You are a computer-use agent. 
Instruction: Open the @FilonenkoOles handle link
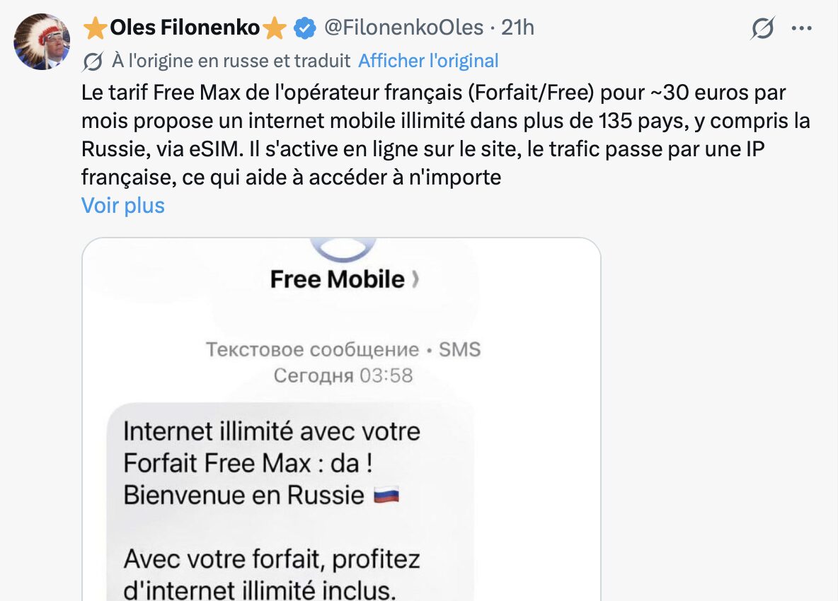coord(403,28)
